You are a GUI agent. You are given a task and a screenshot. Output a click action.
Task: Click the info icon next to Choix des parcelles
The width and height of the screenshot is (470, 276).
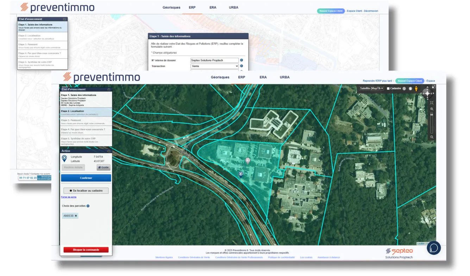click(x=88, y=206)
